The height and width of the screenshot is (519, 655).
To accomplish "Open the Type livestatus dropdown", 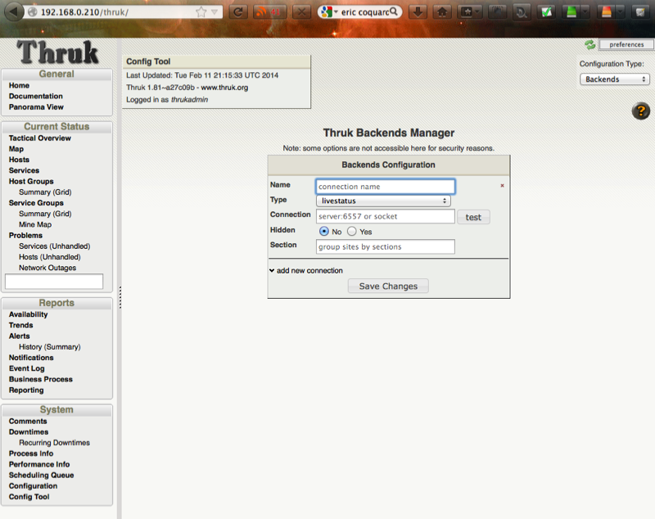I will pos(383,201).
